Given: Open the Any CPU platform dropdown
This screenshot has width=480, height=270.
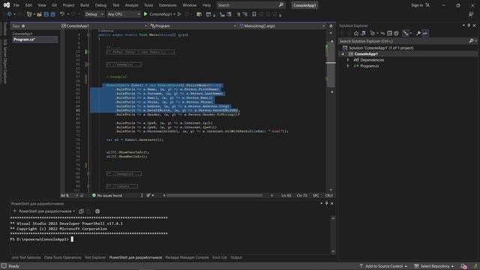Looking at the screenshot, I should click(x=124, y=14).
